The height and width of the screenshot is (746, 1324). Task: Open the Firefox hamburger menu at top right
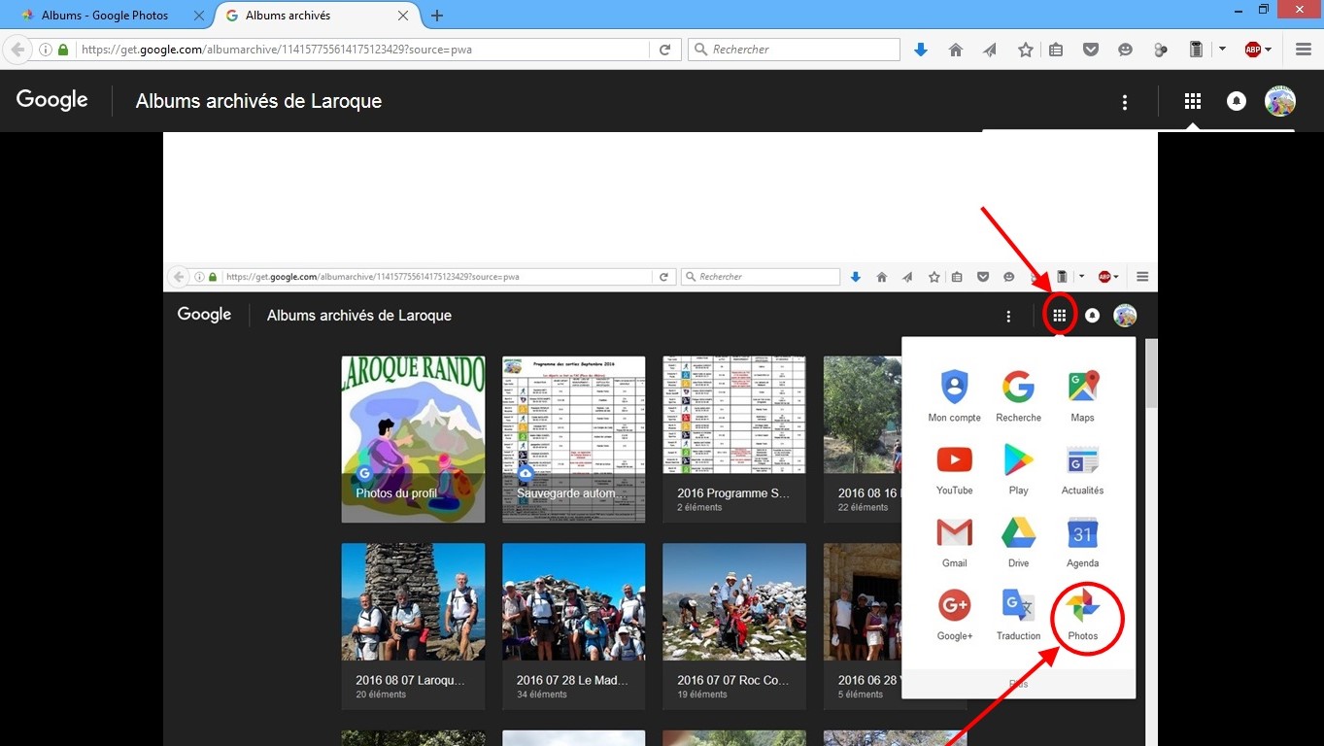coord(1305,50)
